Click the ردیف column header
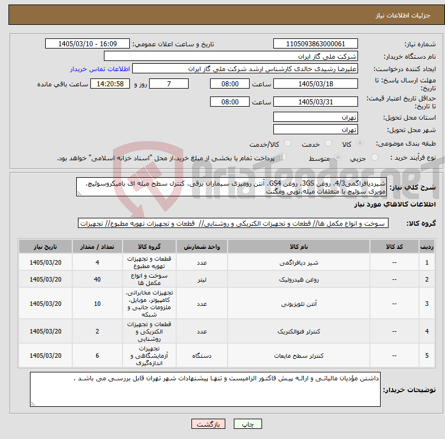The height and width of the screenshot is (439, 445). pos(427,247)
